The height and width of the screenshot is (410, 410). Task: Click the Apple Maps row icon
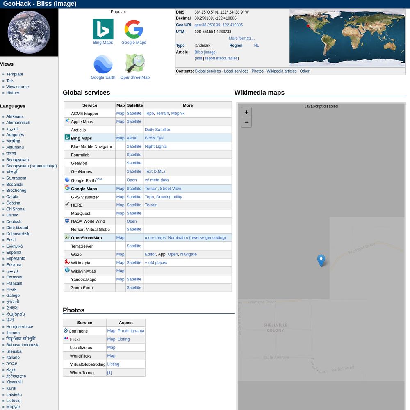click(x=67, y=121)
